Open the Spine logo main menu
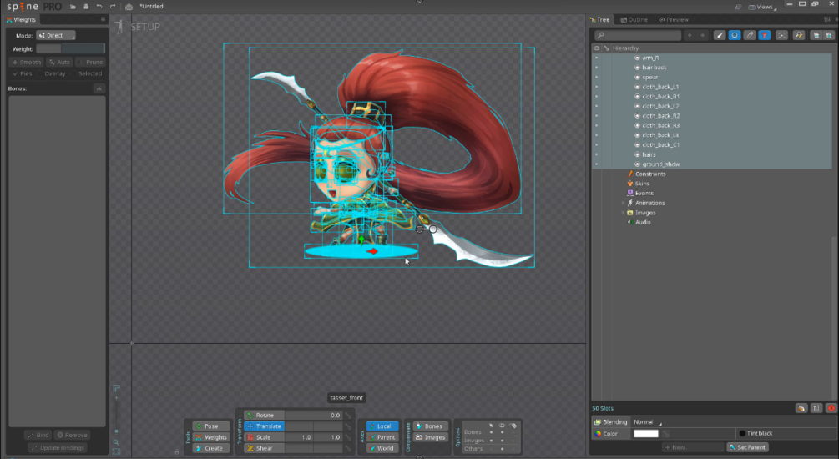 tap(33, 7)
